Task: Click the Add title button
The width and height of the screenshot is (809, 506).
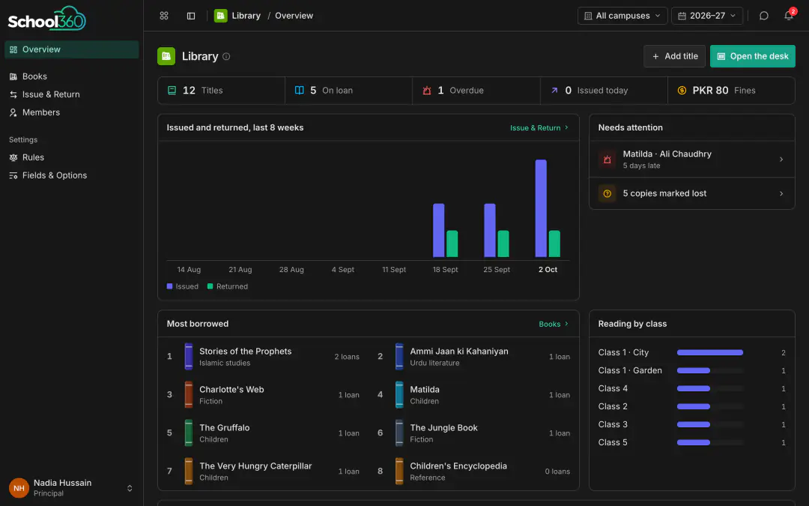Action: [674, 56]
